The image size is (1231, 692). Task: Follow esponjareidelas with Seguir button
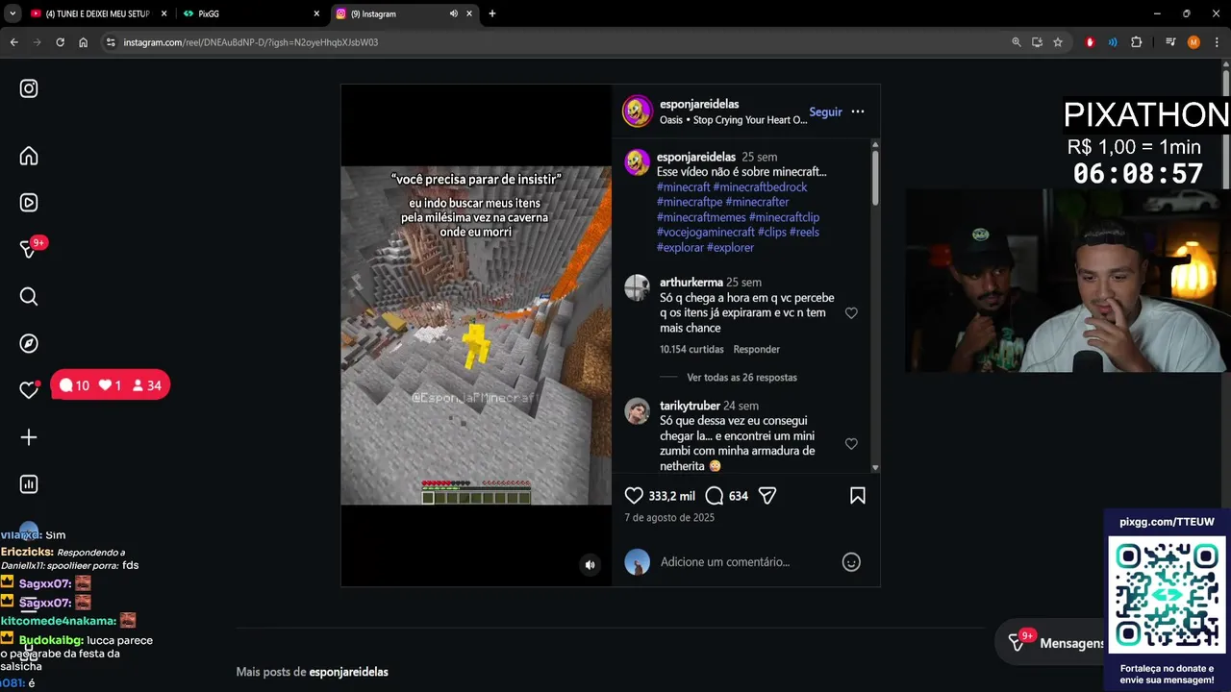coord(825,111)
